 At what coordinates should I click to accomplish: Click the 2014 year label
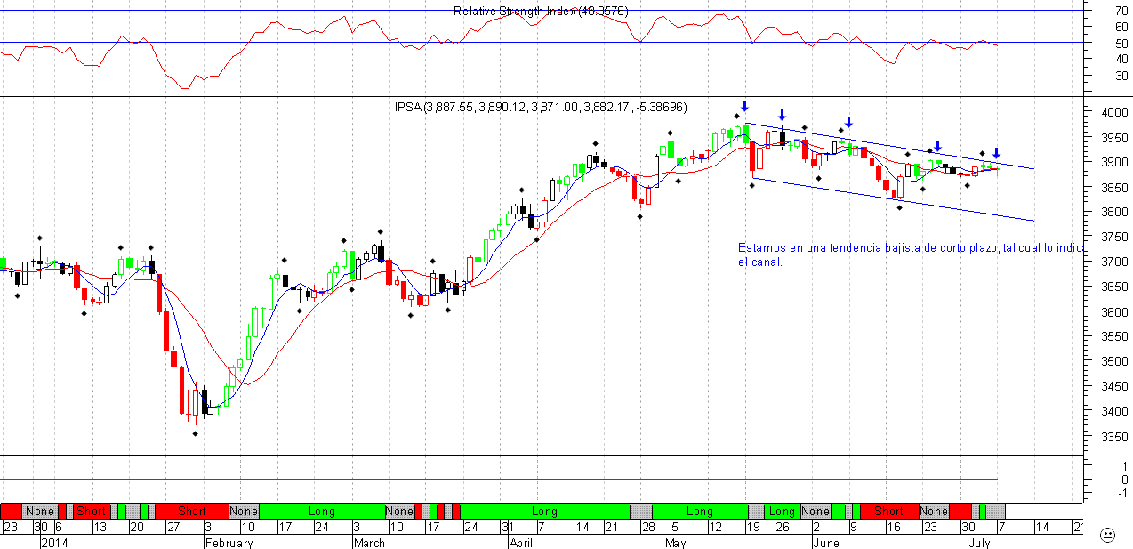tap(54, 542)
